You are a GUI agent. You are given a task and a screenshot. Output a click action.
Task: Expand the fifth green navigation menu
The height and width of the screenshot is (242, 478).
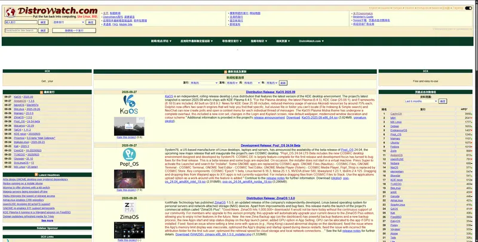pyautogui.click(x=283, y=41)
